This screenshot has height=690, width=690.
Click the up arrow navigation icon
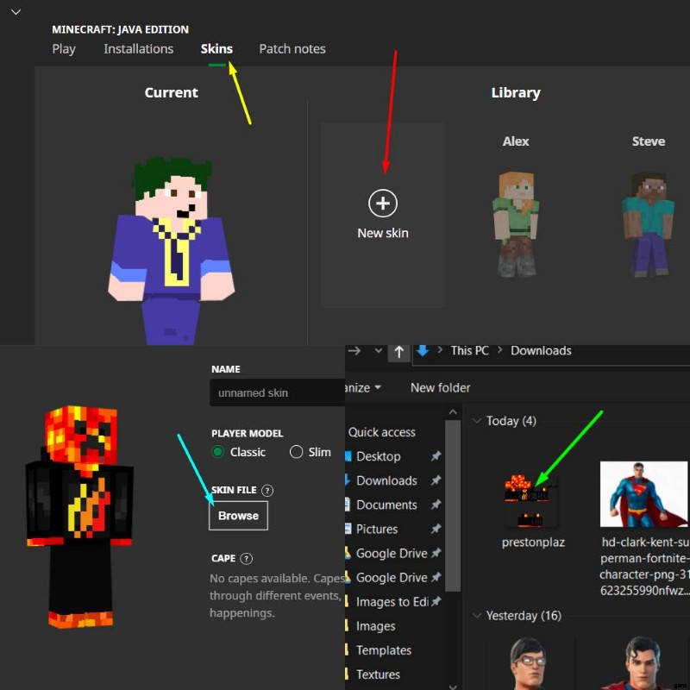point(398,351)
